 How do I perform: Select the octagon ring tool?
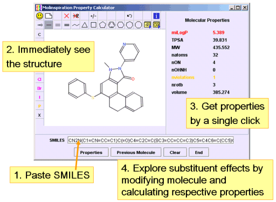139,25
